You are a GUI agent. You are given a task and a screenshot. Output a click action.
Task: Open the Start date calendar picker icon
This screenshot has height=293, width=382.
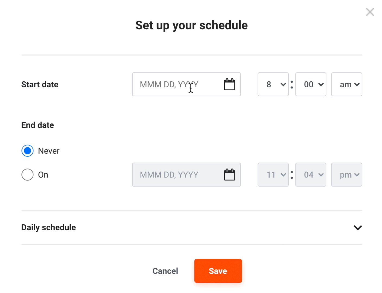(x=229, y=84)
